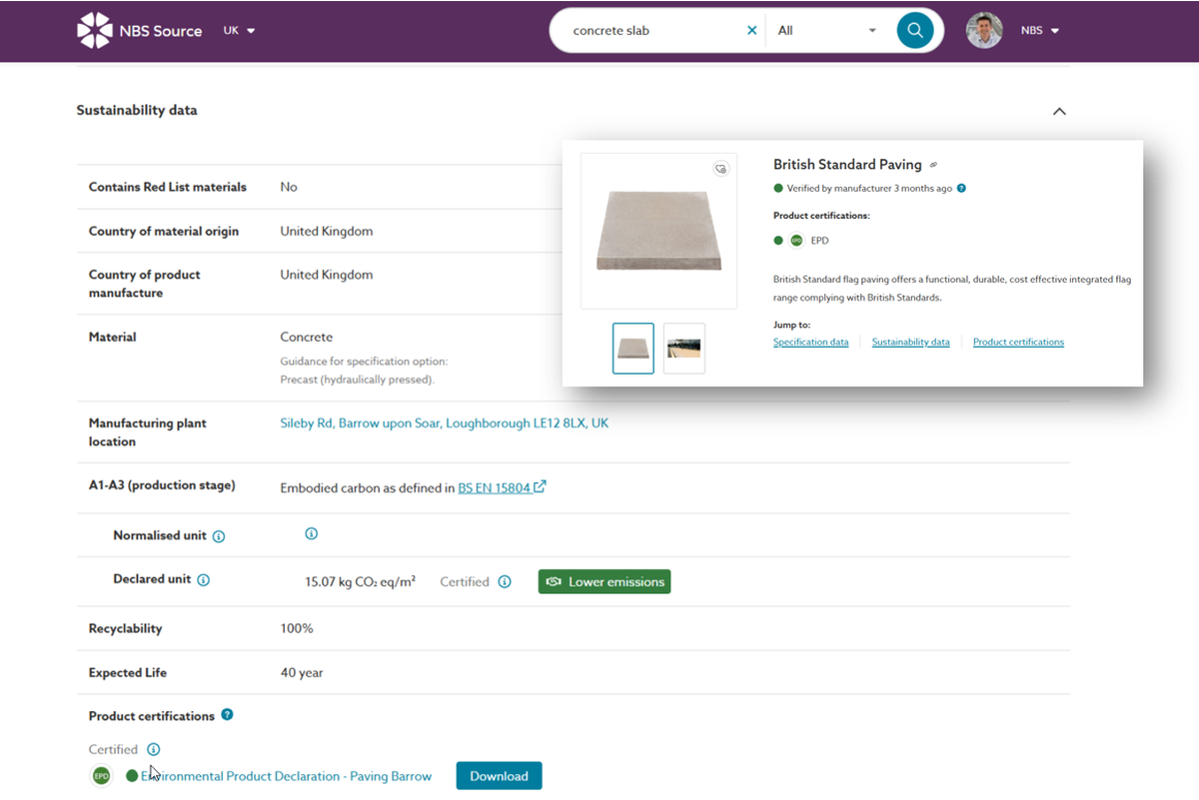Click the Expected Life label
This screenshot has height=800, width=1199.
click(128, 673)
